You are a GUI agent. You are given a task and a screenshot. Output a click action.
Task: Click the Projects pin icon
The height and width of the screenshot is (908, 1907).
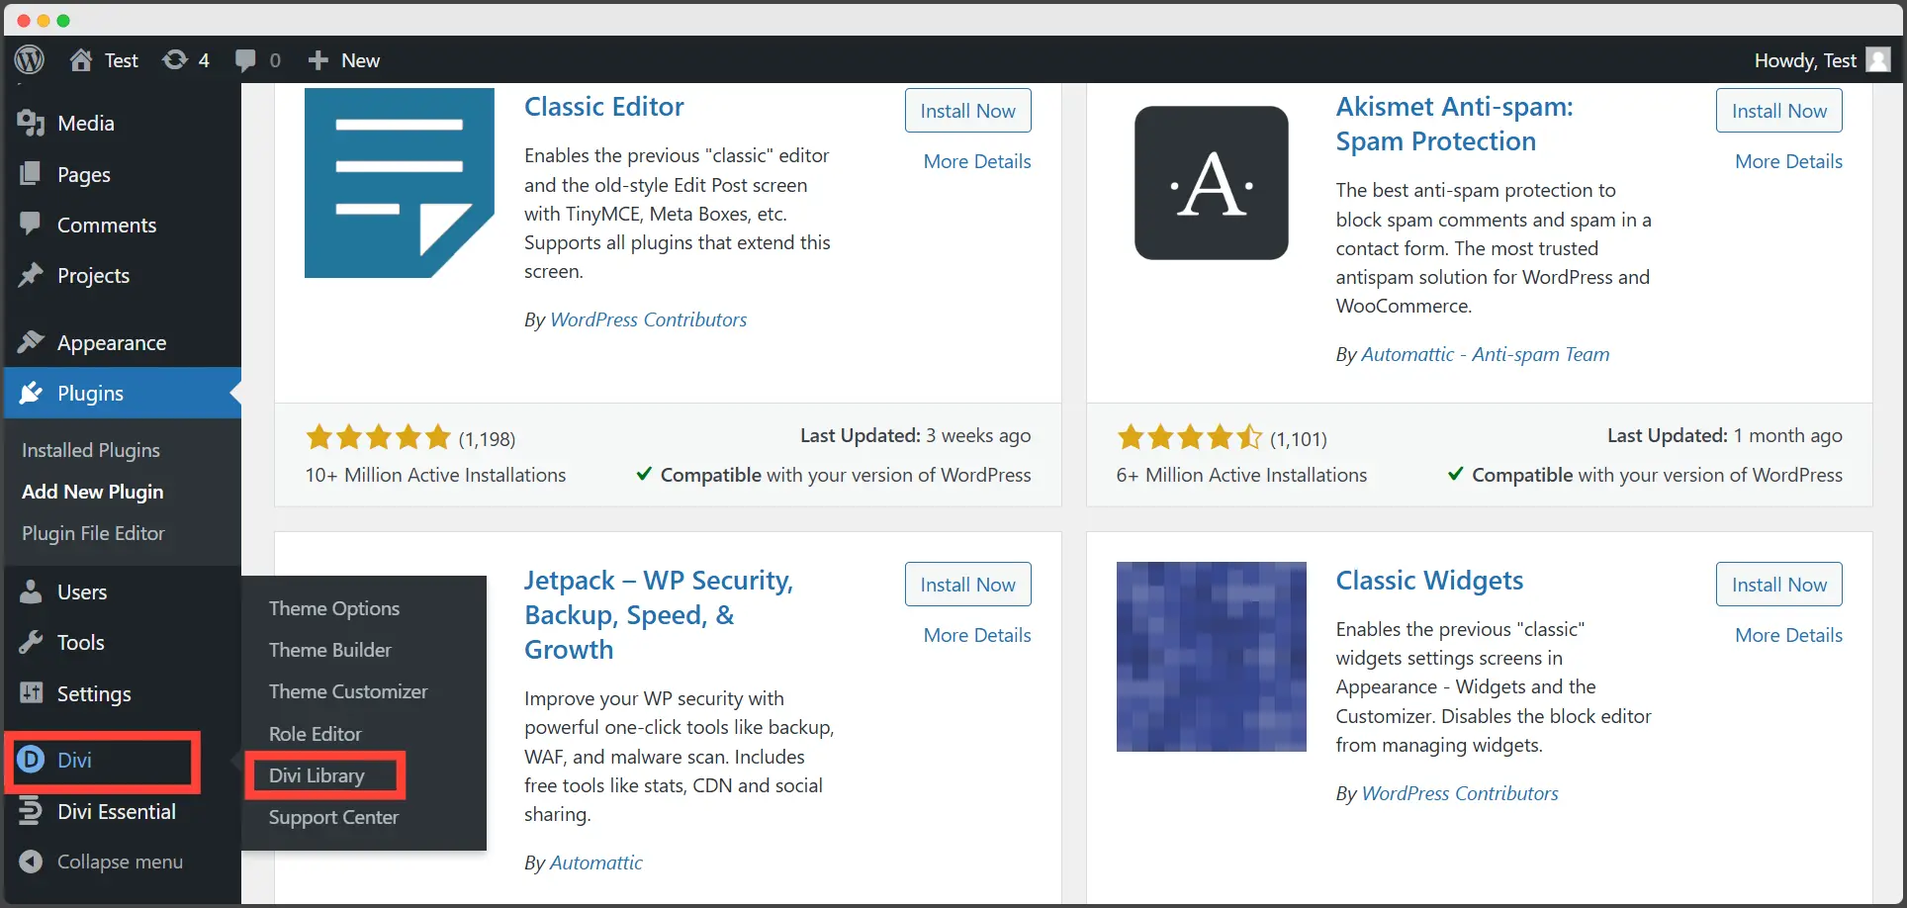[31, 275]
